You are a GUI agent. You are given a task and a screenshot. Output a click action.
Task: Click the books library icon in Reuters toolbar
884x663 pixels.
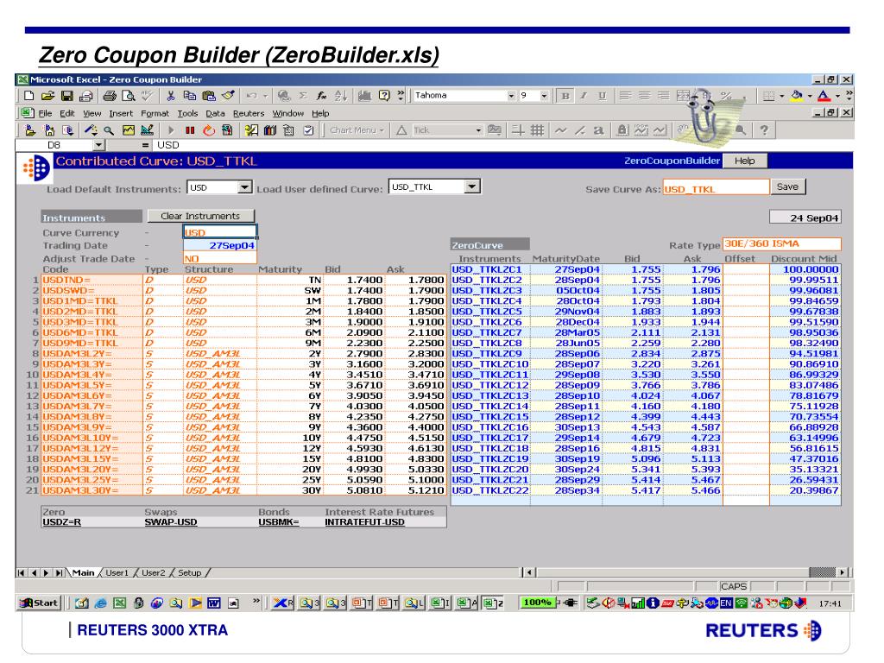point(270,131)
